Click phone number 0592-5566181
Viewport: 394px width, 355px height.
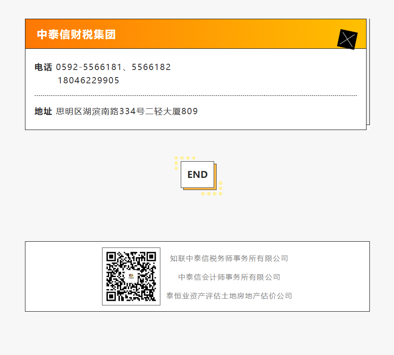[x=89, y=67]
